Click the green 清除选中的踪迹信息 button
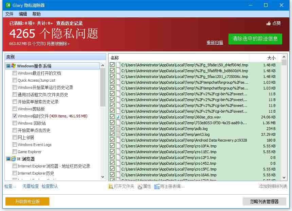Viewport: 292px width, 211px height. point(255,39)
